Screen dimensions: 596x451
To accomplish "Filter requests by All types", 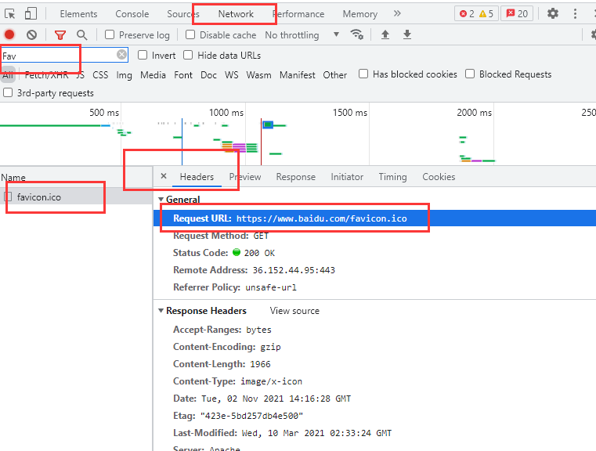I will [x=8, y=75].
